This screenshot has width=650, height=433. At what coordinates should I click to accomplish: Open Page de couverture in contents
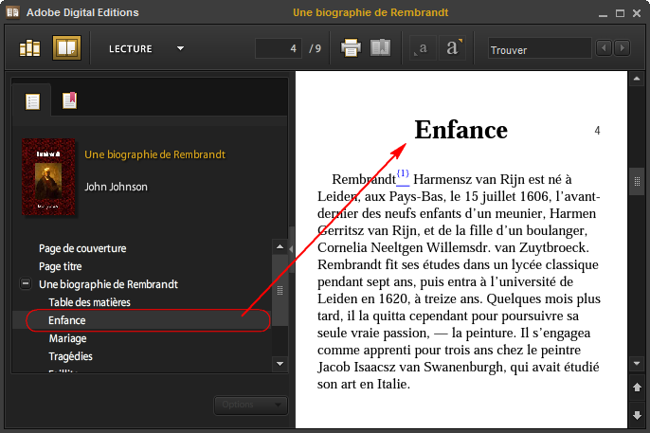[82, 248]
